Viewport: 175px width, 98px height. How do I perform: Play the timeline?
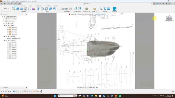coord(6,91)
